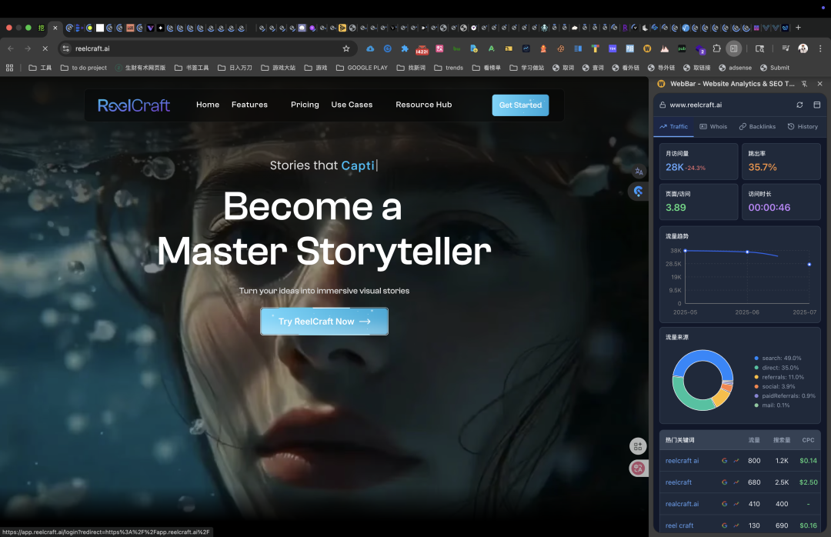This screenshot has height=537, width=831.
Task: Click the blue cloud extension icon
Action: [x=370, y=48]
